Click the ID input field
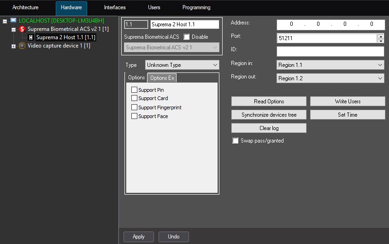This screenshot has height=244, width=389. click(330, 52)
